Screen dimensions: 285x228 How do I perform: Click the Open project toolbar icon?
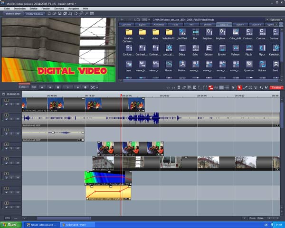54,13
